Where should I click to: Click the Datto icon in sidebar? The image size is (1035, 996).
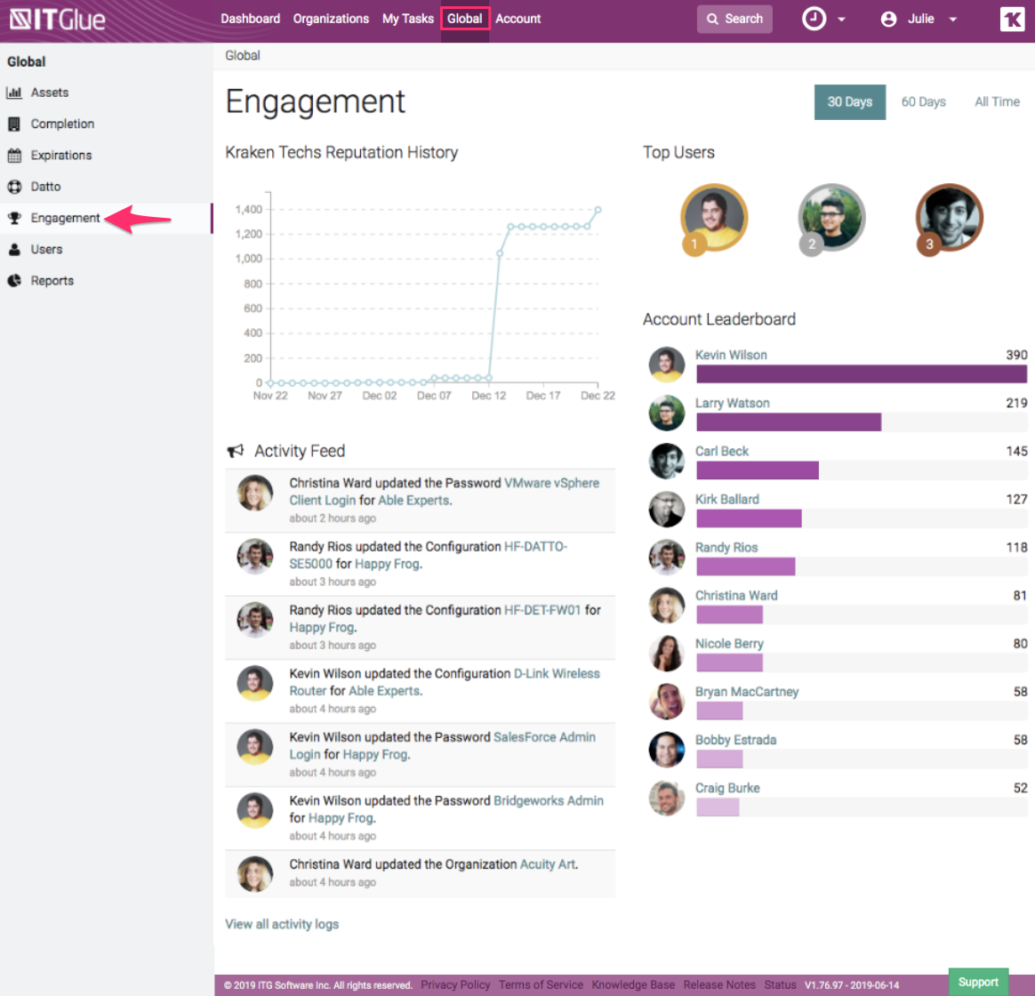[x=14, y=187]
